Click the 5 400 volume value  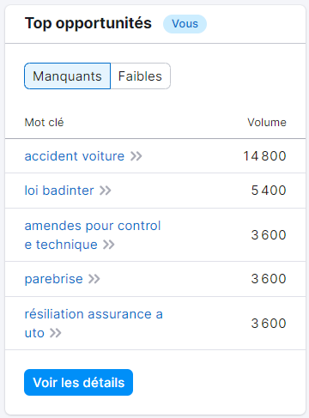(269, 191)
